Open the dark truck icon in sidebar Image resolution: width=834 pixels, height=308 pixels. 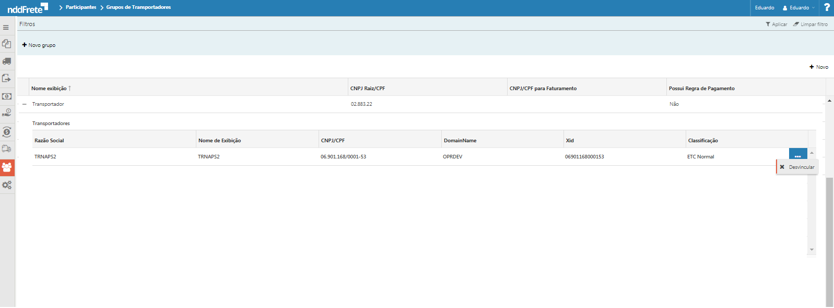7,61
